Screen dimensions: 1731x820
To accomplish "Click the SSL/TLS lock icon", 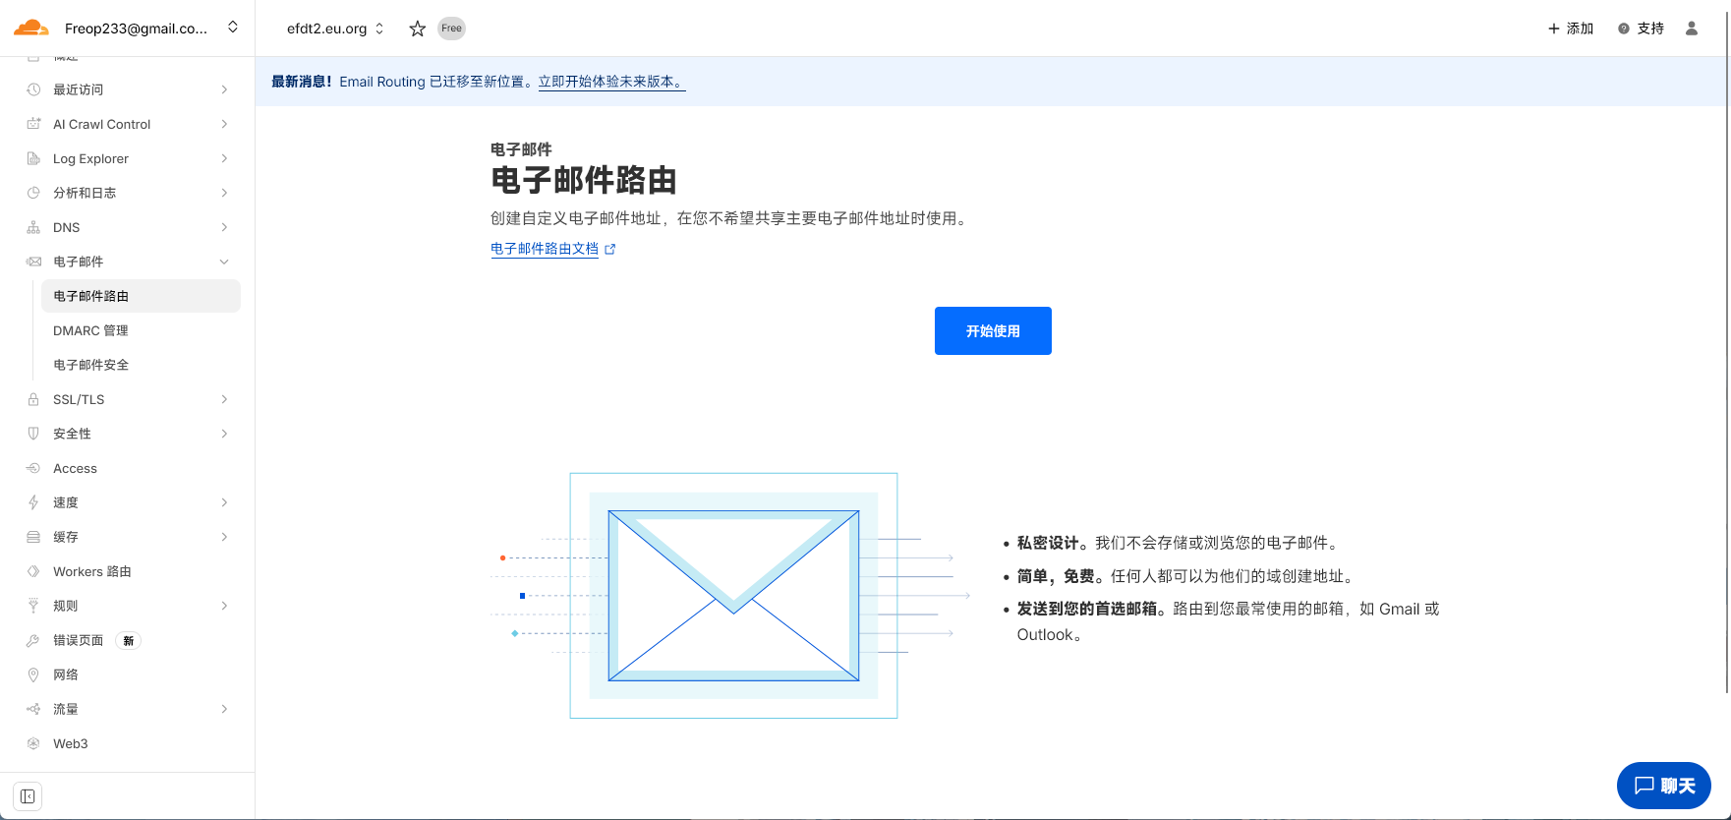I will click(x=33, y=399).
